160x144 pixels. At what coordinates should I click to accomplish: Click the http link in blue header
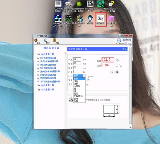click(x=124, y=49)
